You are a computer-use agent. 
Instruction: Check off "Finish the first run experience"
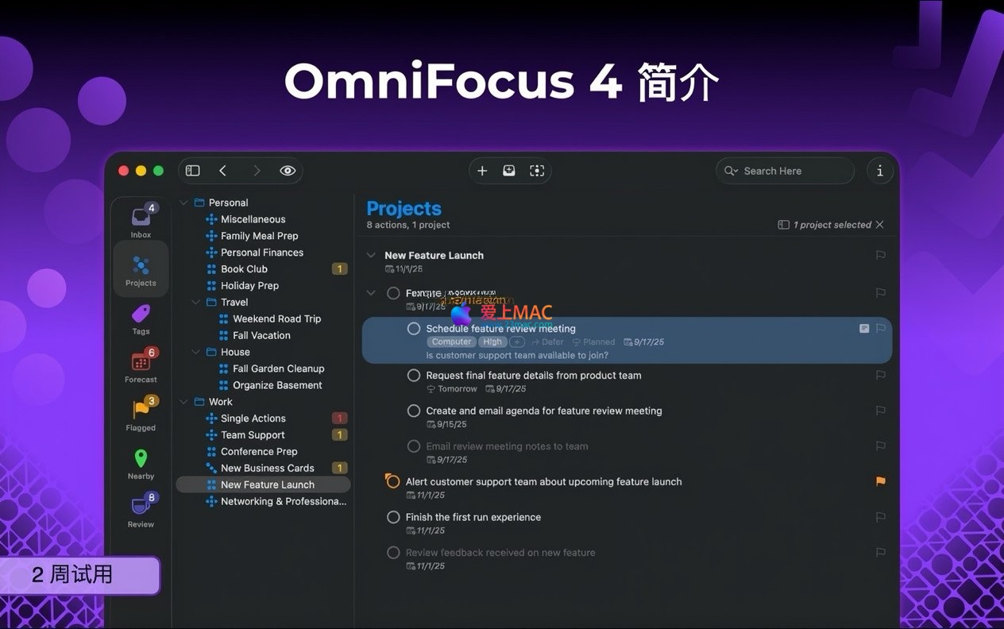393,517
